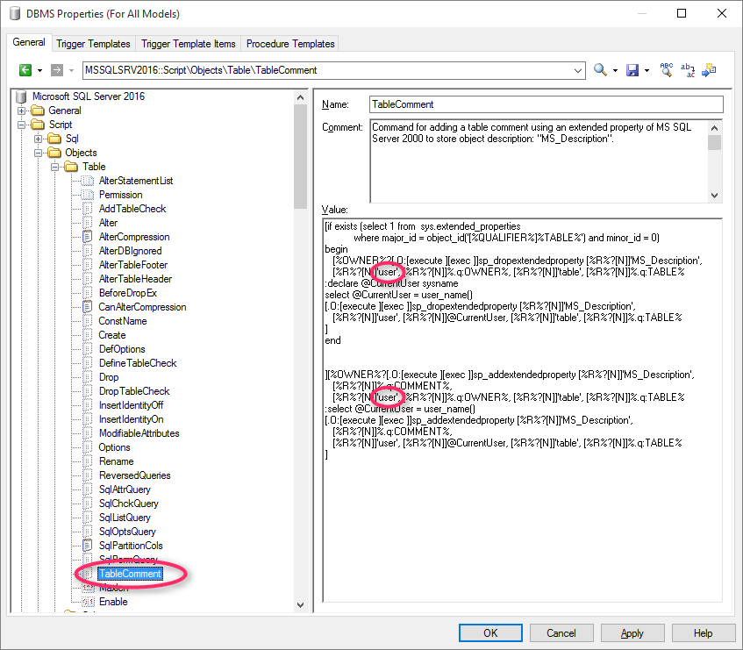
Task: Select the Create tree item
Action: tap(112, 335)
